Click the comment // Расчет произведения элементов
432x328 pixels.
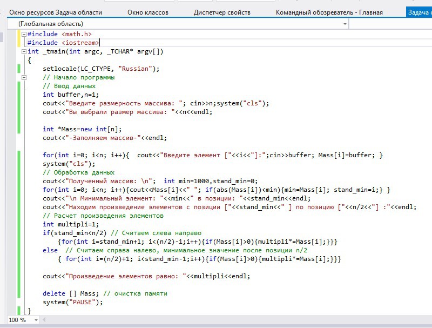(x=103, y=216)
